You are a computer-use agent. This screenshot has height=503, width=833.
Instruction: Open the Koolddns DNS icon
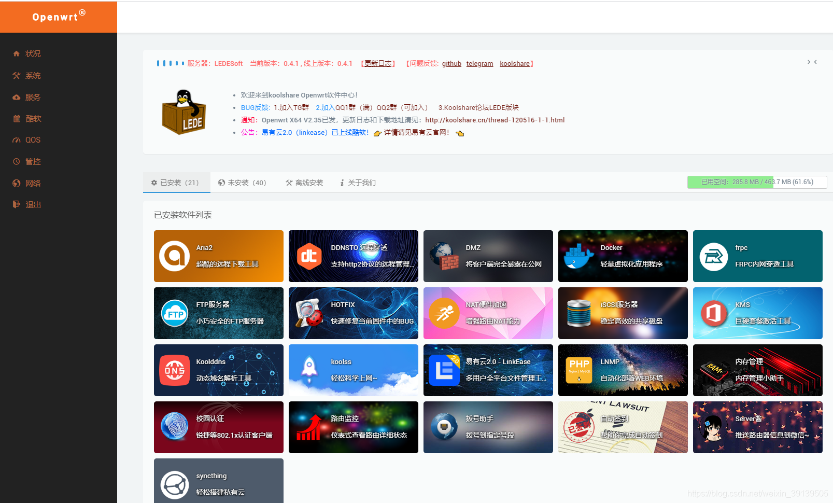coord(175,370)
